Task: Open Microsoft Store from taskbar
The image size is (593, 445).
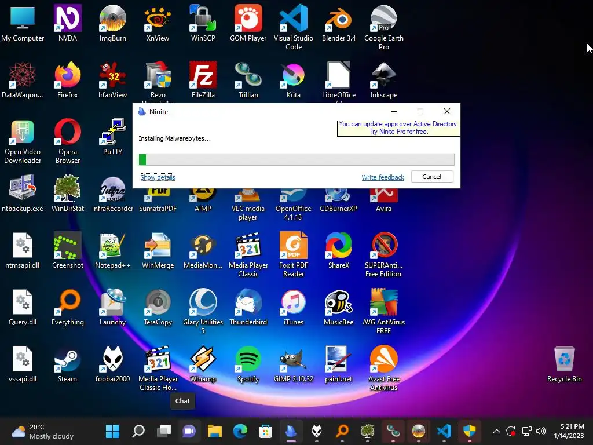Action: coord(265,431)
